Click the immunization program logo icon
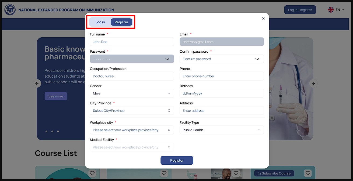The image size is (353, 181). (x=10, y=10)
